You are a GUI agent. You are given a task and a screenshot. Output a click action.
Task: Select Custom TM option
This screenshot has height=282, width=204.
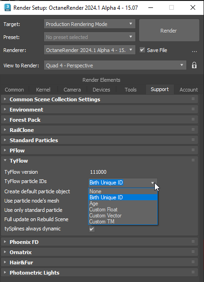point(123,222)
